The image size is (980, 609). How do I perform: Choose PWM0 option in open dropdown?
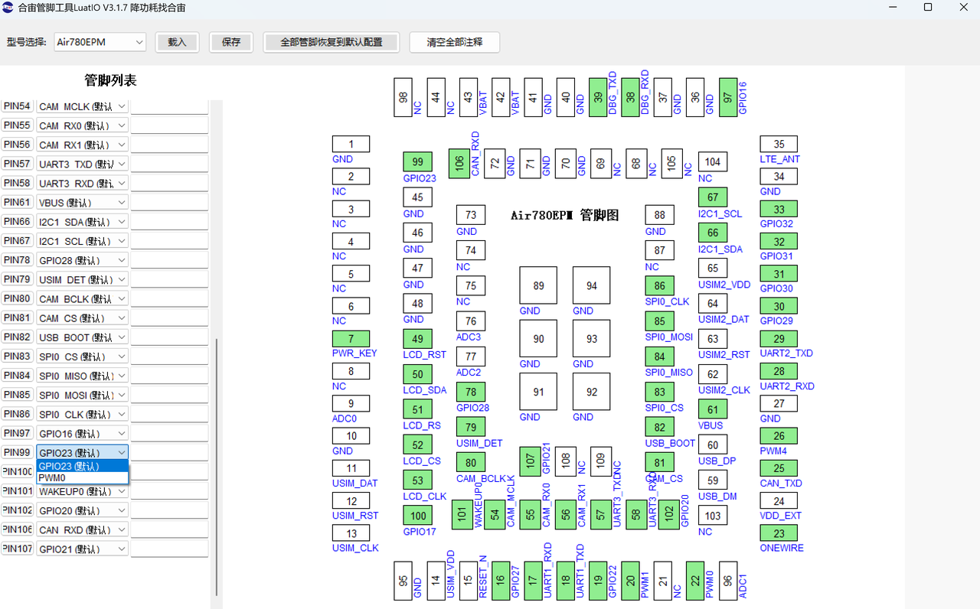(82, 478)
